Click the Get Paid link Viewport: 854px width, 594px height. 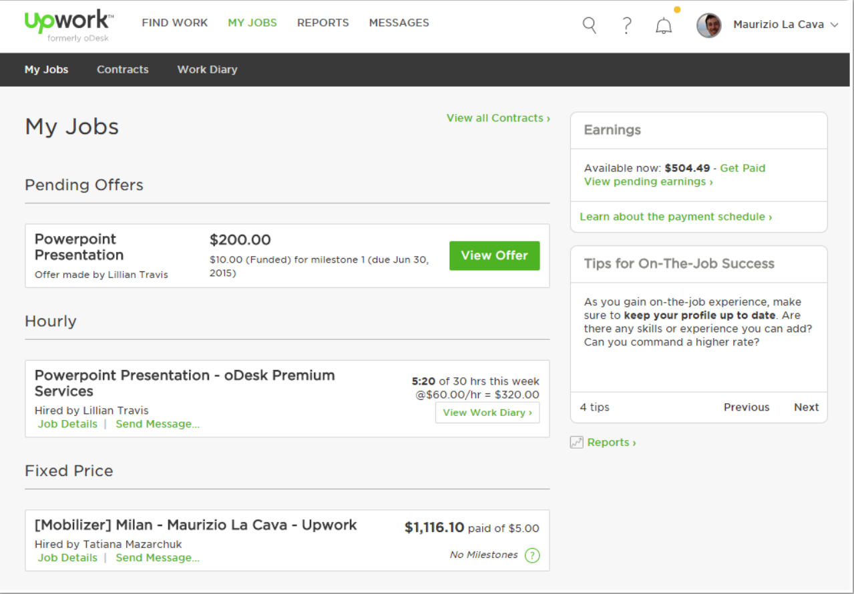[742, 168]
